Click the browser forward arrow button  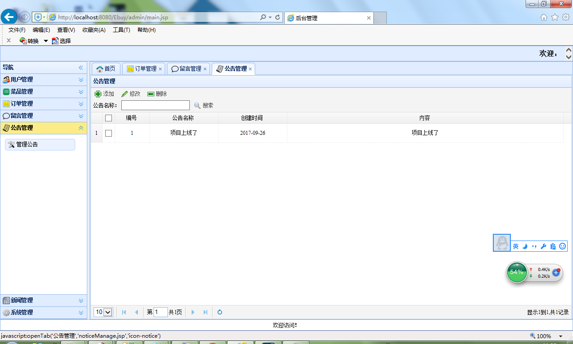click(x=25, y=17)
